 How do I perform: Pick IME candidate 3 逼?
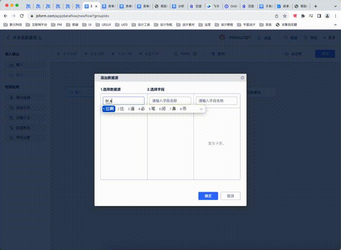(x=131, y=109)
